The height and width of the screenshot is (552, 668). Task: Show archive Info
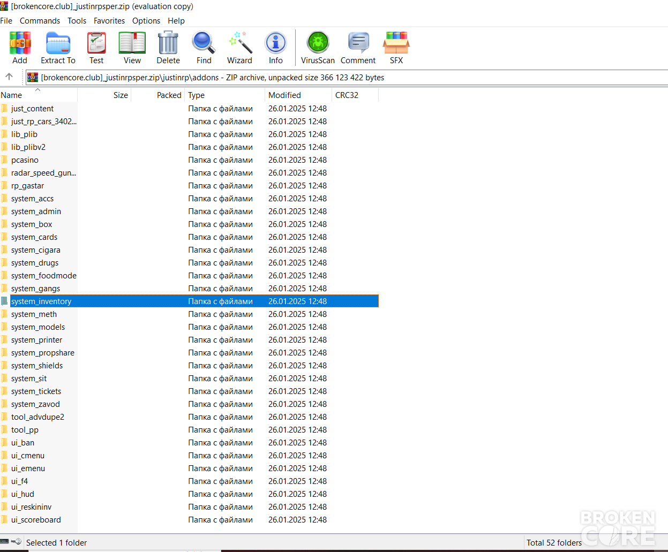pos(276,43)
